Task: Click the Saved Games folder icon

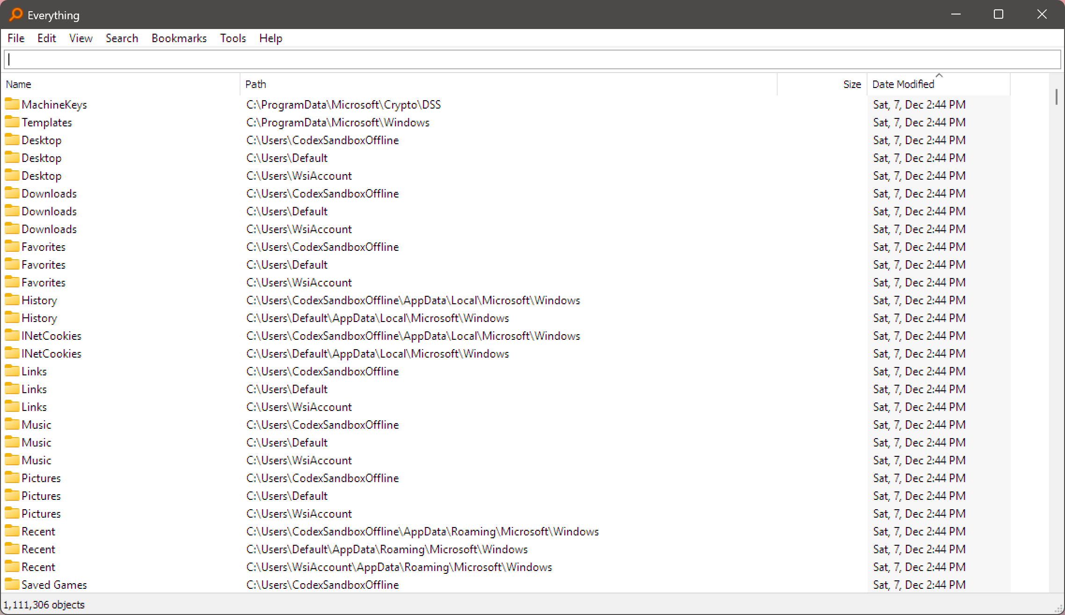Action: (12, 584)
